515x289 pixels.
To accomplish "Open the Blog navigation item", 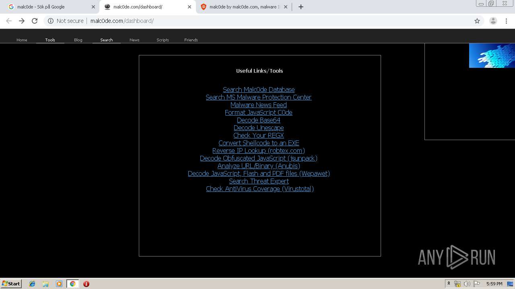I will click(78, 40).
